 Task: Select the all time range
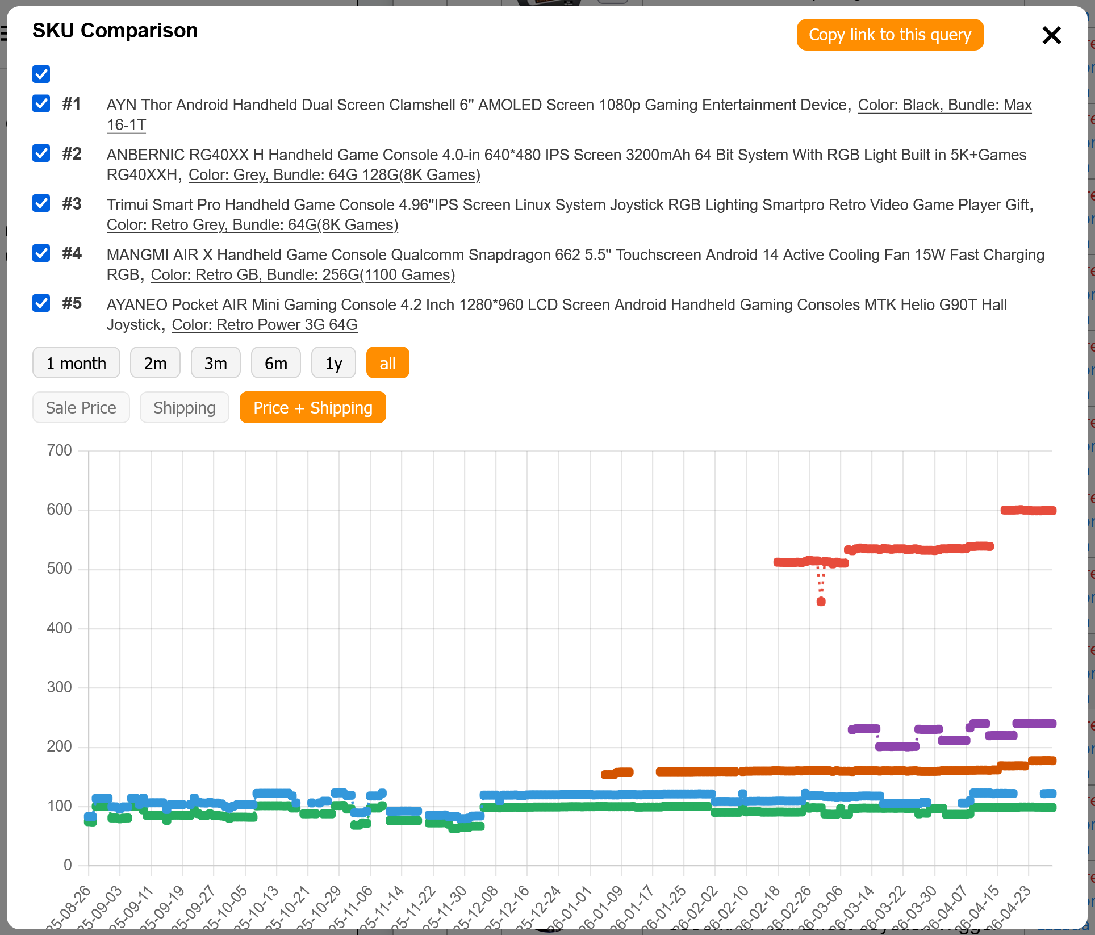(388, 363)
